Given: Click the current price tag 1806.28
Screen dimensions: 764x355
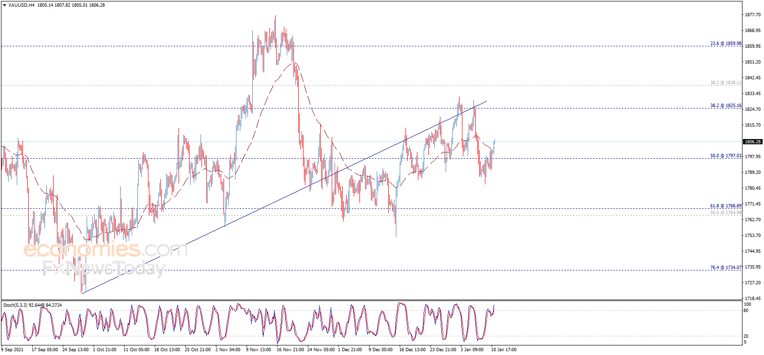Looking at the screenshot, I should point(752,142).
